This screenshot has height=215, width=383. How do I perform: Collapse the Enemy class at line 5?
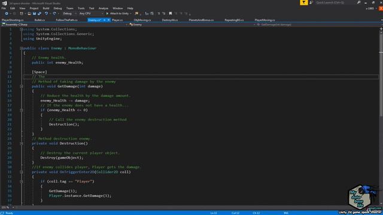22,48
